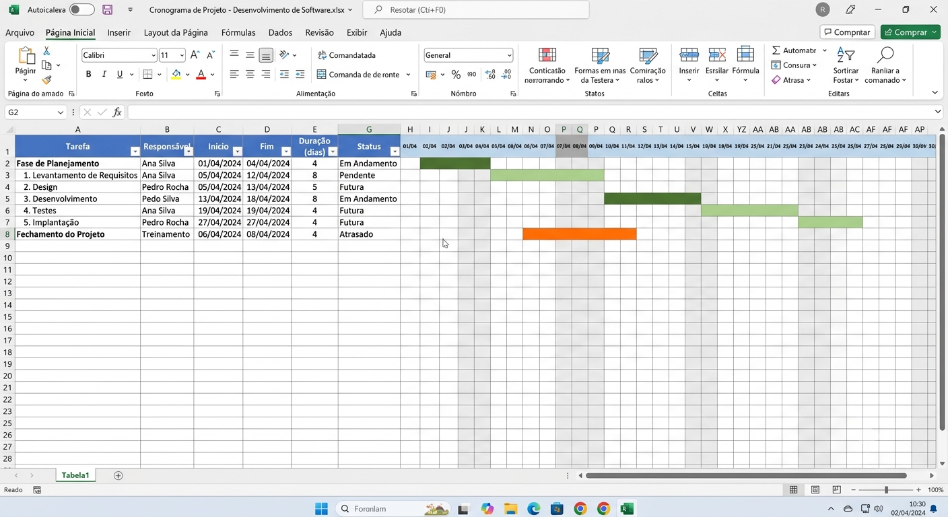Toggle bottom vertical align button

(x=266, y=55)
